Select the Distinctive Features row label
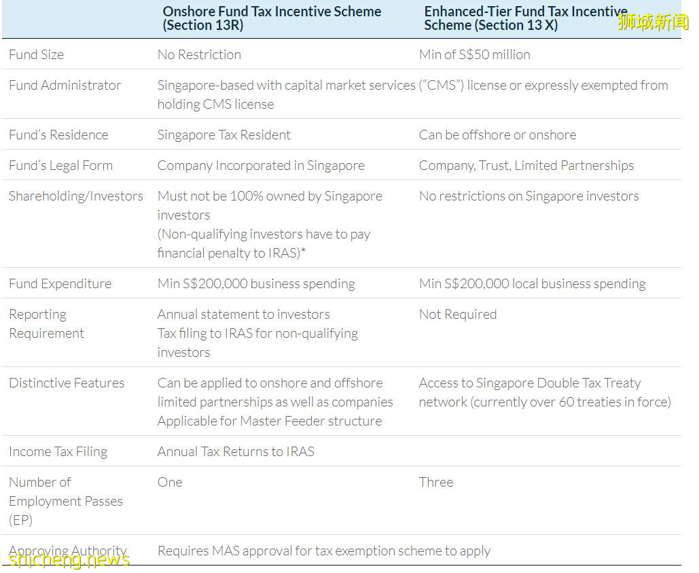 [67, 383]
